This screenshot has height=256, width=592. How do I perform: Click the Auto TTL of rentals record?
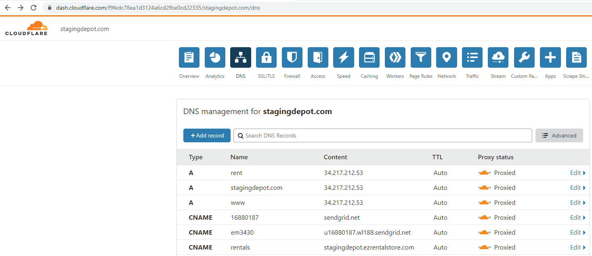tap(441, 248)
